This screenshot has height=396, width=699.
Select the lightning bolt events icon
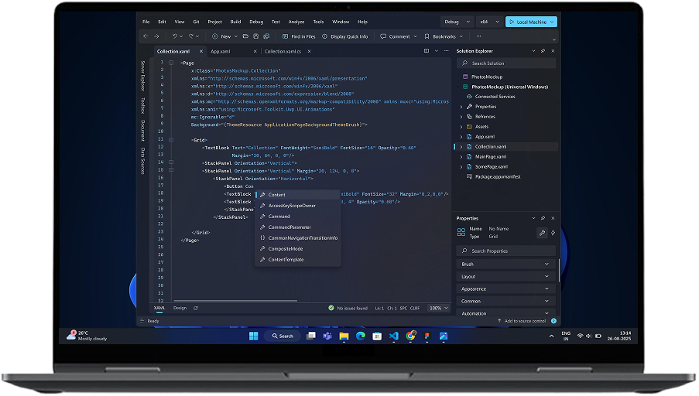(553, 233)
